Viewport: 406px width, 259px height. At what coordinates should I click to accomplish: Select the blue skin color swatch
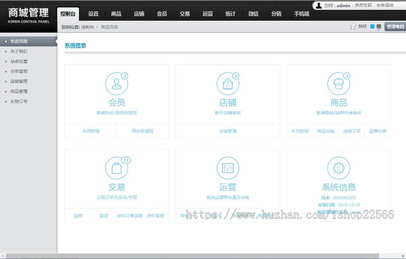(x=372, y=27)
